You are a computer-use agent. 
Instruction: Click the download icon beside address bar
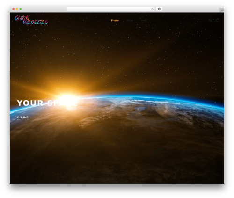click(159, 9)
